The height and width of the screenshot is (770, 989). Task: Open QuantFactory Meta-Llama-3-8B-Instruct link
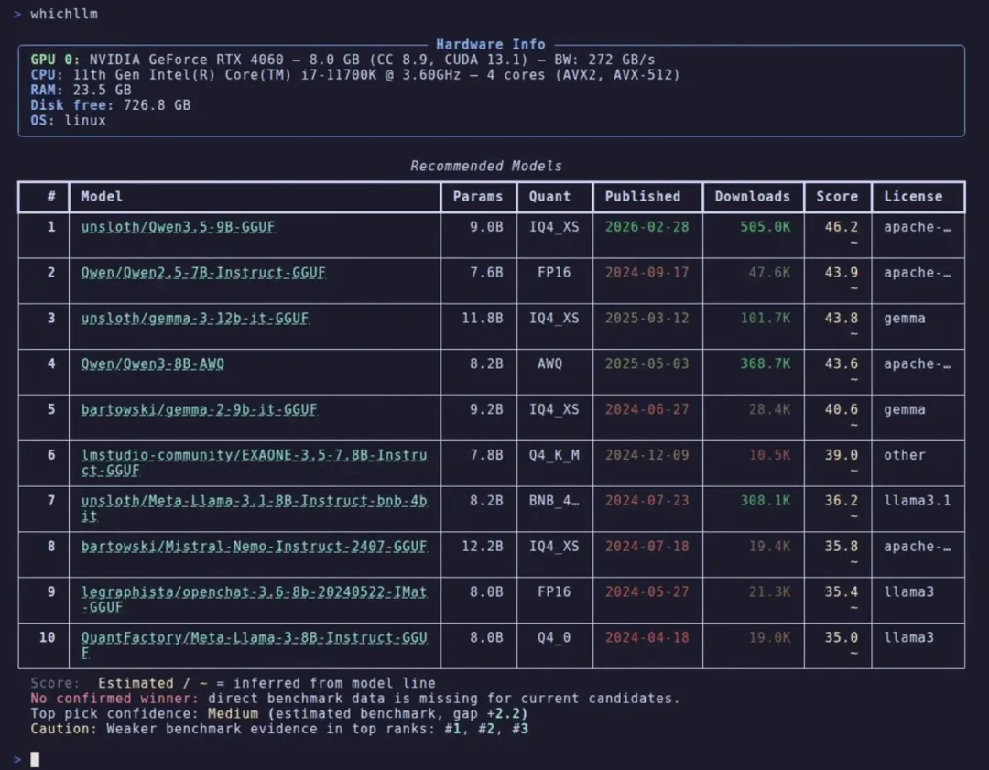tap(254, 645)
